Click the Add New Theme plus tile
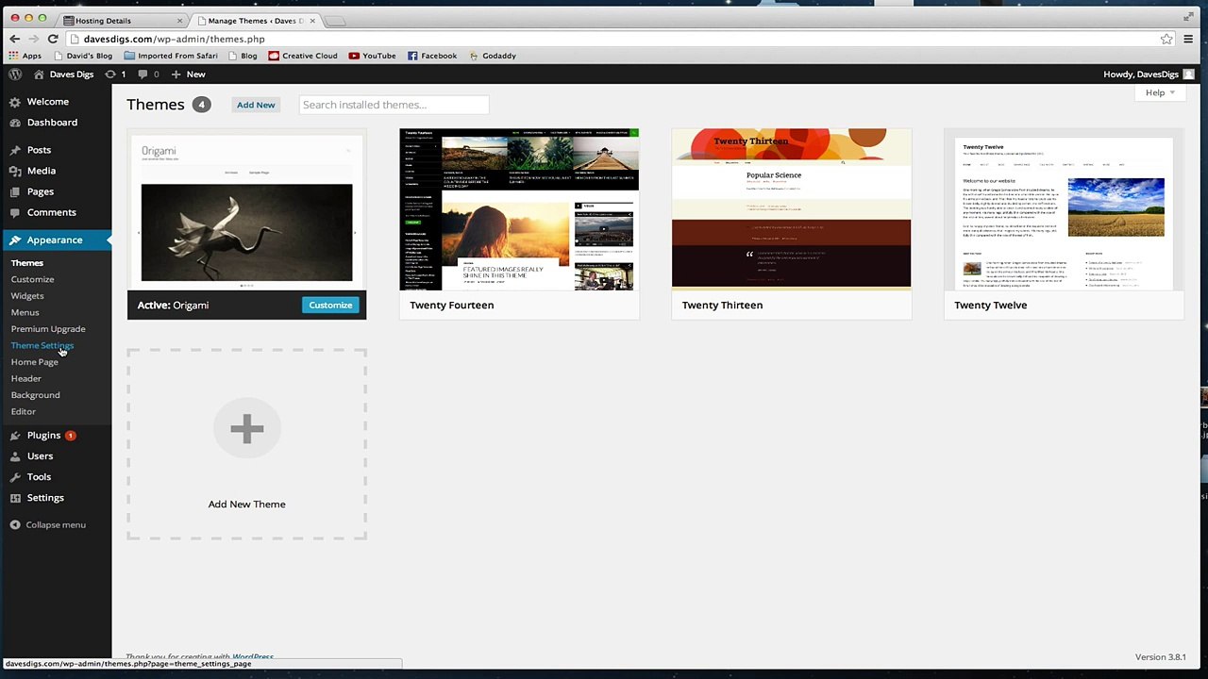Image resolution: width=1208 pixels, height=679 pixels. point(246,444)
